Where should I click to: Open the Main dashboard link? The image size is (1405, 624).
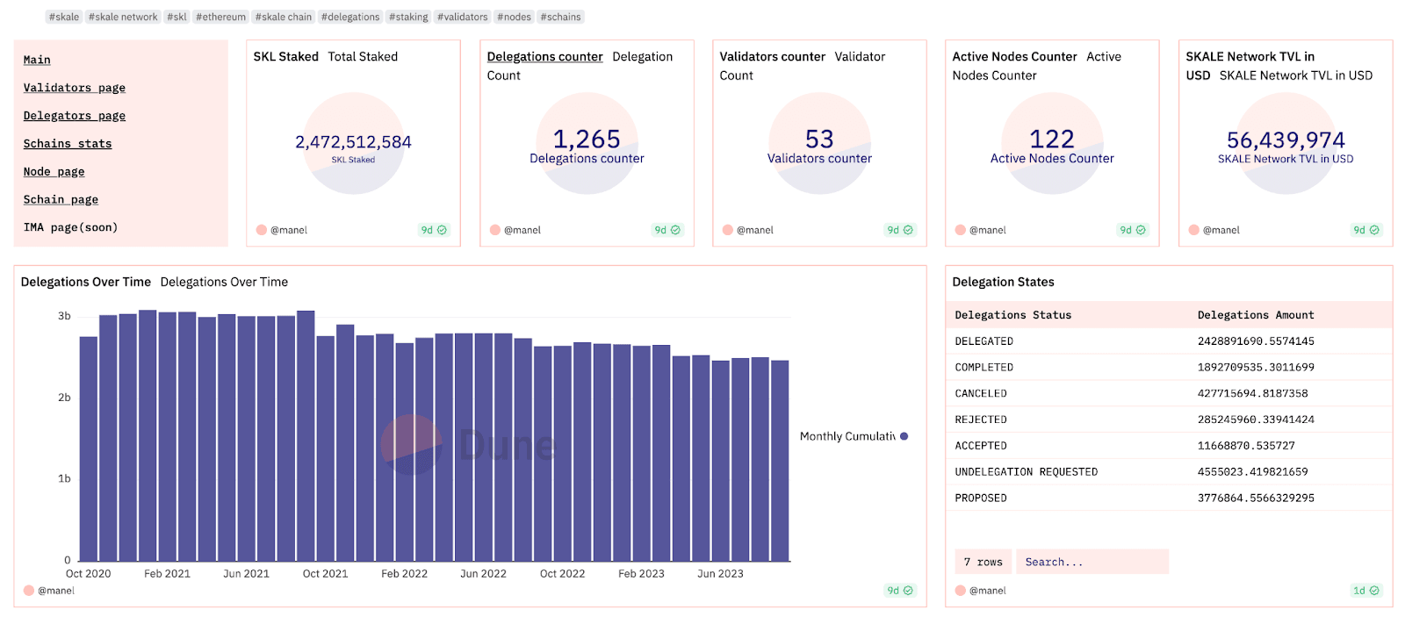coord(37,60)
